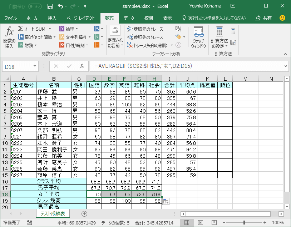Expand the AutoSUM dropdown arrow
Viewport: 291px width, 227px height.
click(50, 29)
